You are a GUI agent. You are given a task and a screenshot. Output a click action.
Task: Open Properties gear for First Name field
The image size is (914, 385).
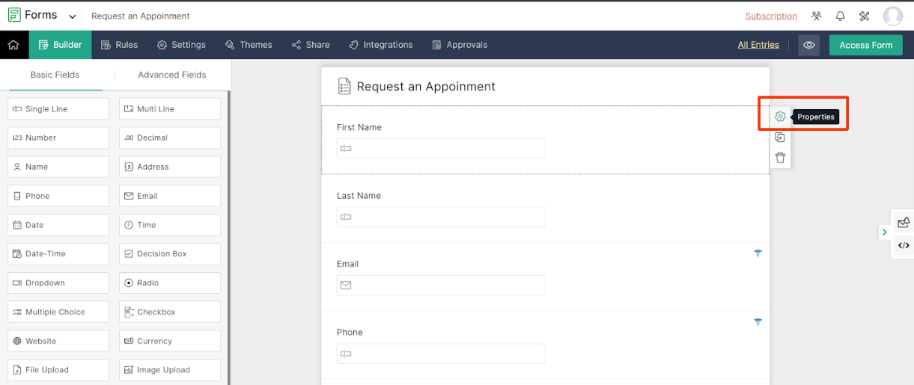point(780,117)
